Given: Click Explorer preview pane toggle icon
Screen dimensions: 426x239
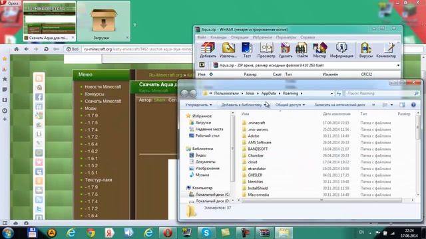Looking at the screenshot, I should (x=402, y=105).
